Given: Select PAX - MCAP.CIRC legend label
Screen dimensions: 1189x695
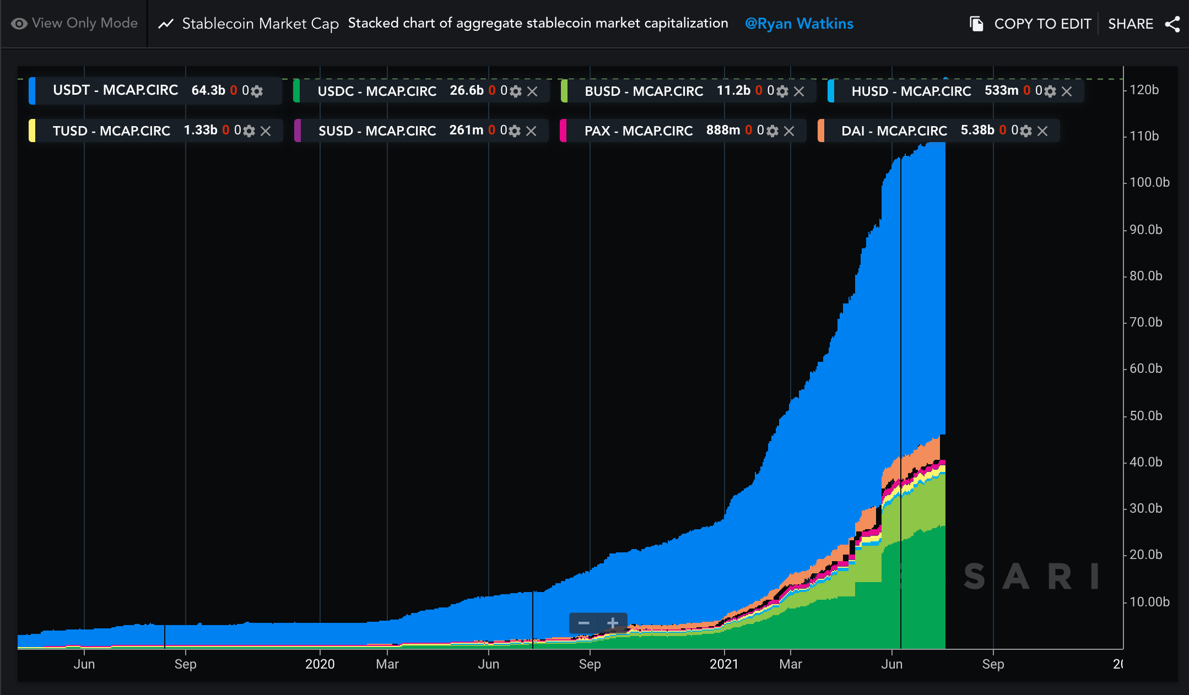Looking at the screenshot, I should coord(639,131).
